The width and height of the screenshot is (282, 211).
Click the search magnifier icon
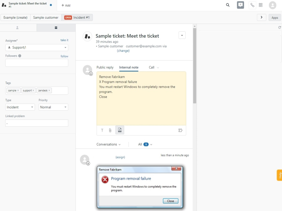click(228, 5)
